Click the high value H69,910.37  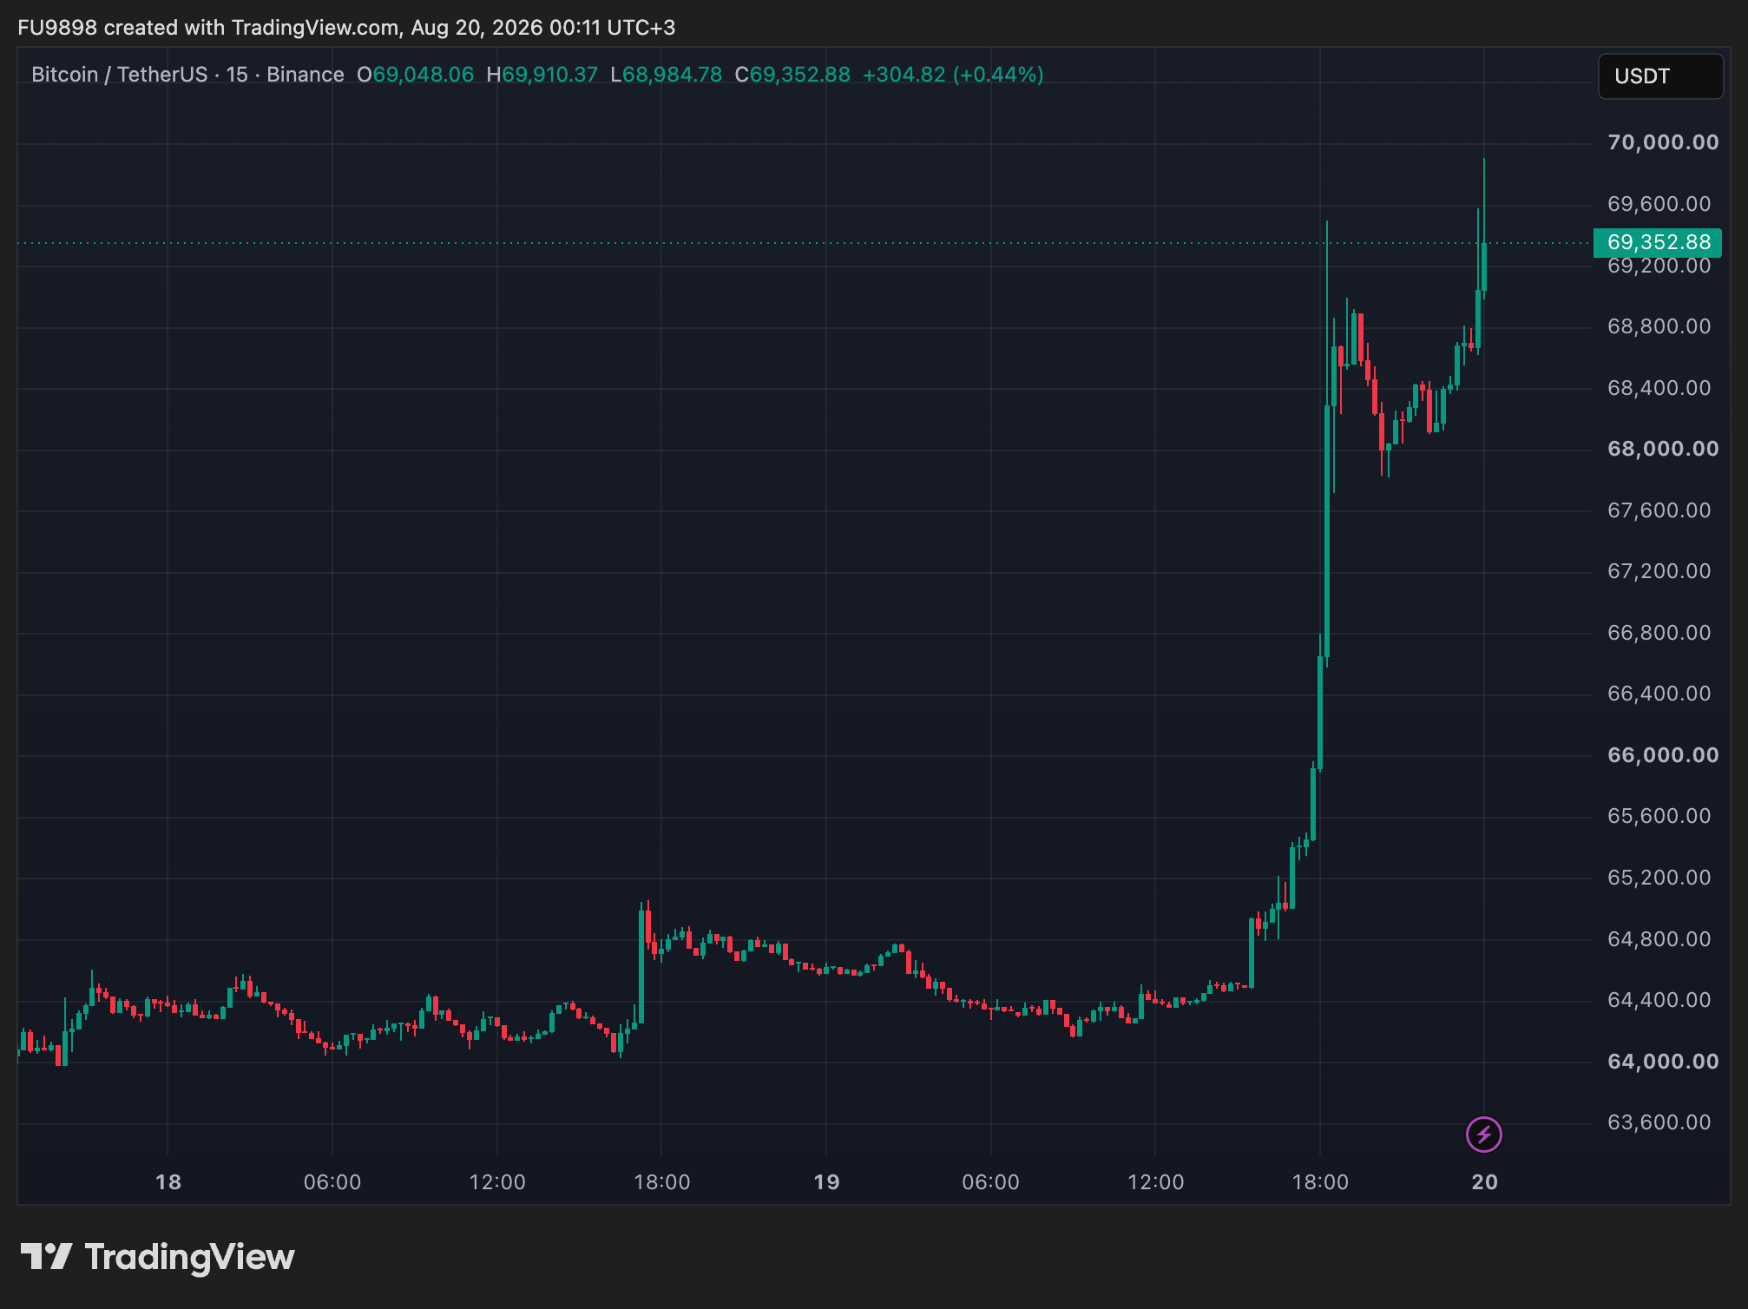pos(542,75)
